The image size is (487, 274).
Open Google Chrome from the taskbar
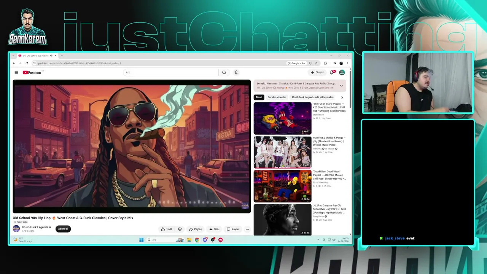197,240
